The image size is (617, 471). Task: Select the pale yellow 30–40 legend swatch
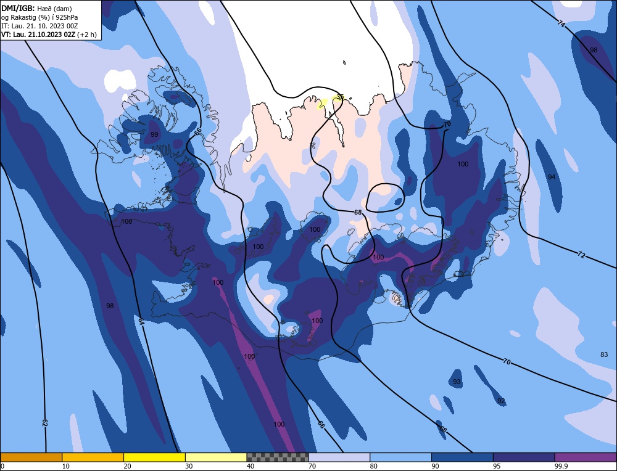(x=216, y=457)
